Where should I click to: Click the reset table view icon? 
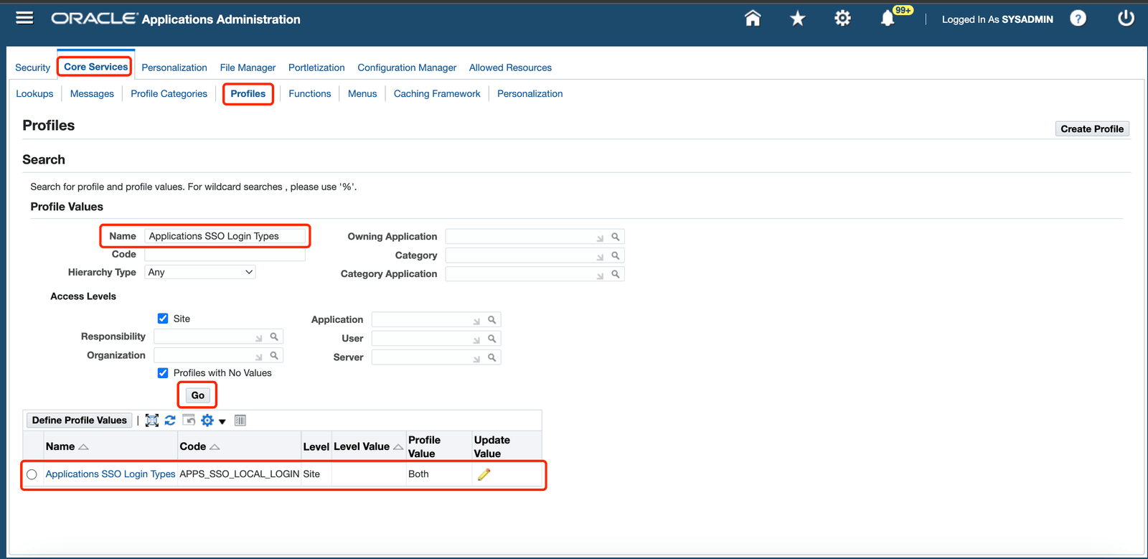pyautogui.click(x=189, y=421)
